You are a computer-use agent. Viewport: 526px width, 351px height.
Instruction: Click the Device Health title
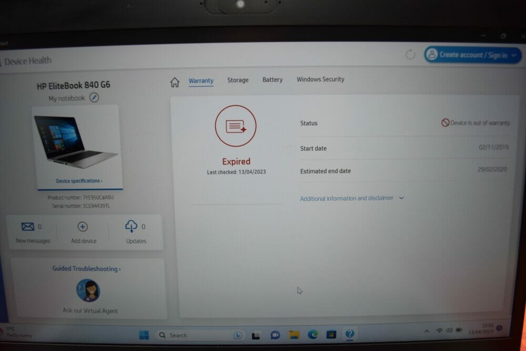(x=28, y=61)
